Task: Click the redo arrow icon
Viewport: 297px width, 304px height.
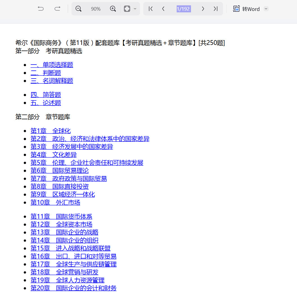Action: (57, 9)
